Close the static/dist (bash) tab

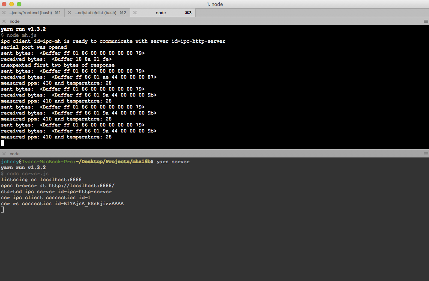(x=70, y=13)
